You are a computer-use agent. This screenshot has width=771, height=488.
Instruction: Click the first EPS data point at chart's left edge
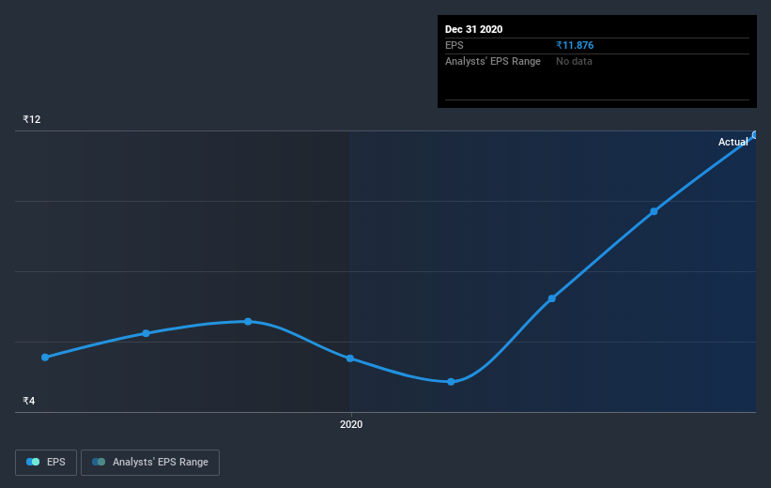point(45,358)
